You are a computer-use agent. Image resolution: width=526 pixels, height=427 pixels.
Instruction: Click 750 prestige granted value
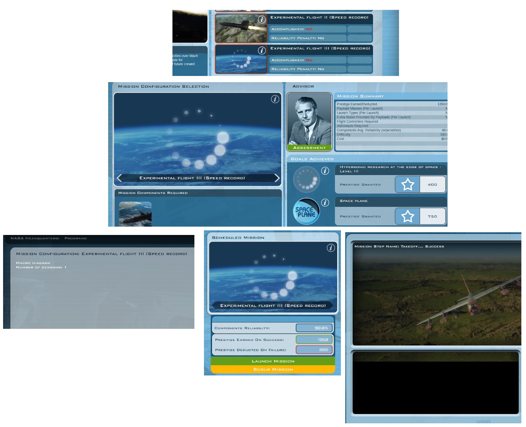click(x=433, y=216)
